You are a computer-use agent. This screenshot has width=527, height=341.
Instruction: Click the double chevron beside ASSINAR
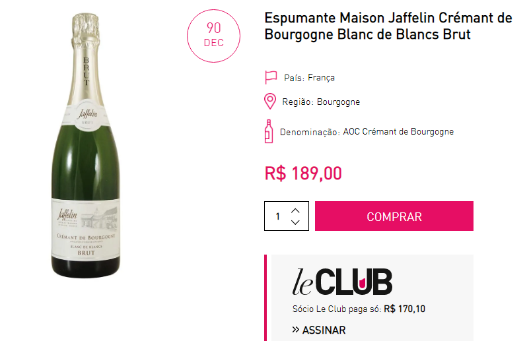(x=295, y=330)
